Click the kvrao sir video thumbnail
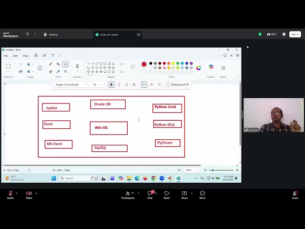 point(274,115)
